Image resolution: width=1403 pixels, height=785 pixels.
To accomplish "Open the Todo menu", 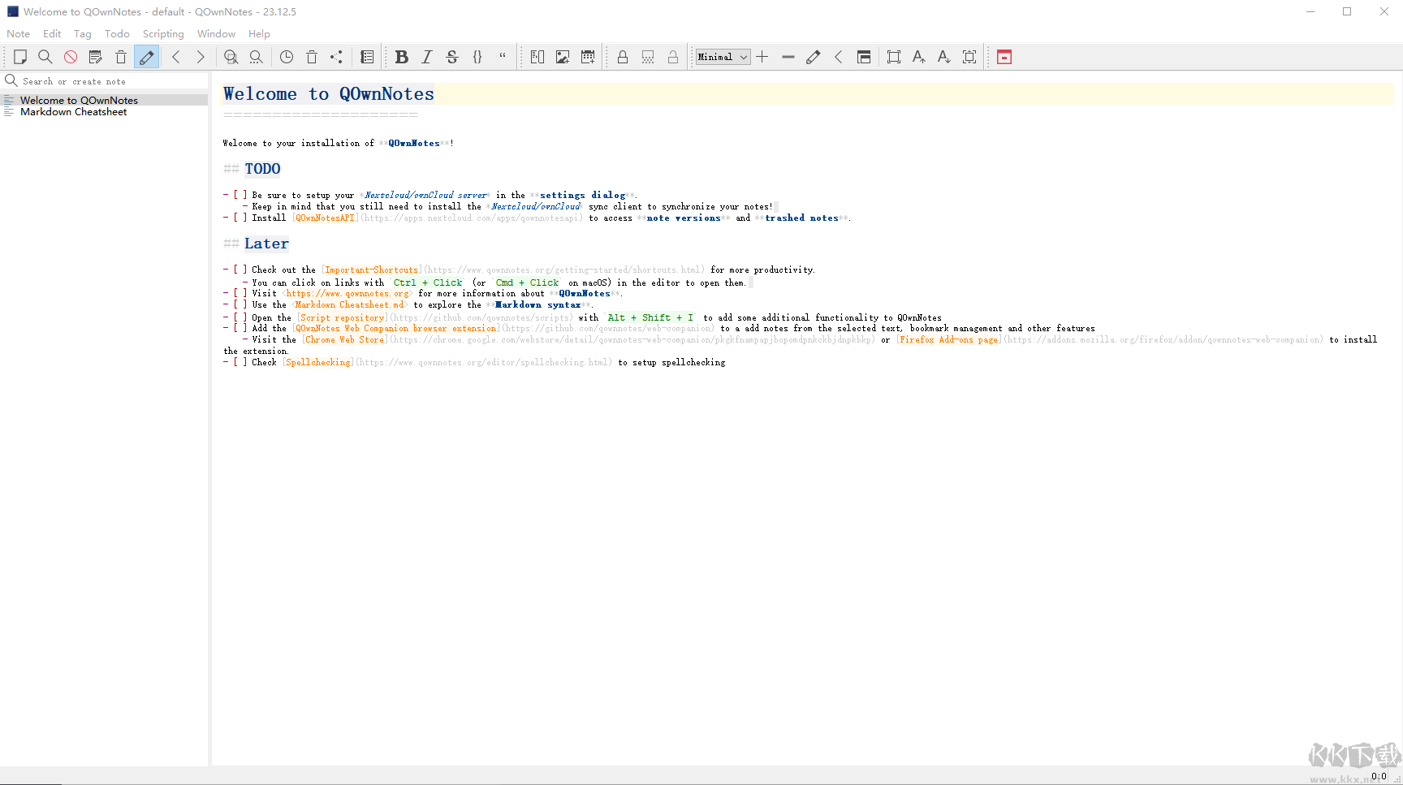I will (117, 34).
